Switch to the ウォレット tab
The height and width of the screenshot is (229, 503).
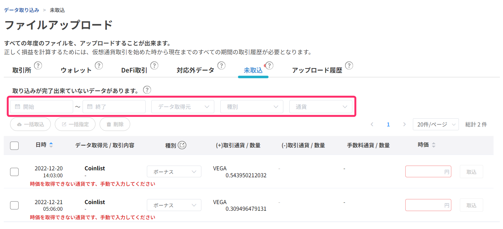(76, 70)
